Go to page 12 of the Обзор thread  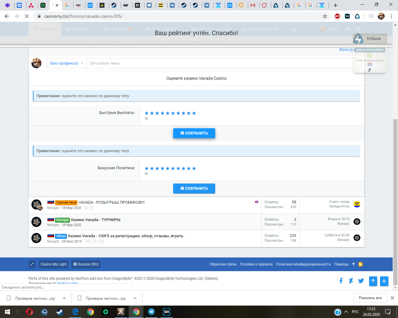tap(101, 241)
